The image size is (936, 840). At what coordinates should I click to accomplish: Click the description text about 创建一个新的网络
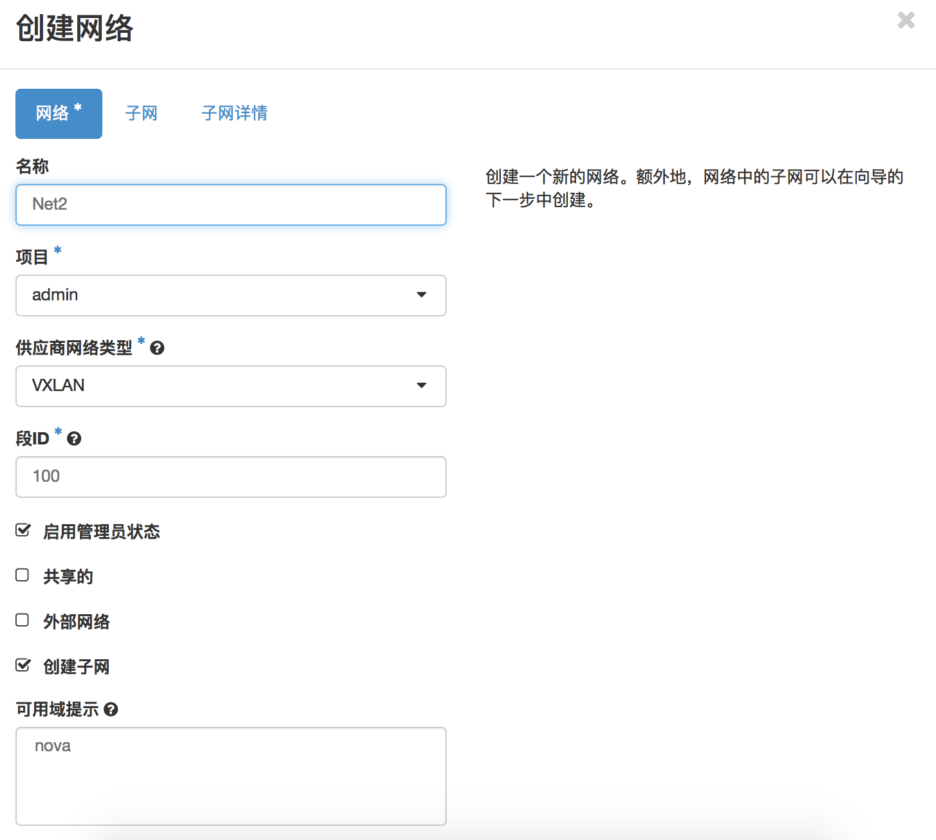click(695, 188)
